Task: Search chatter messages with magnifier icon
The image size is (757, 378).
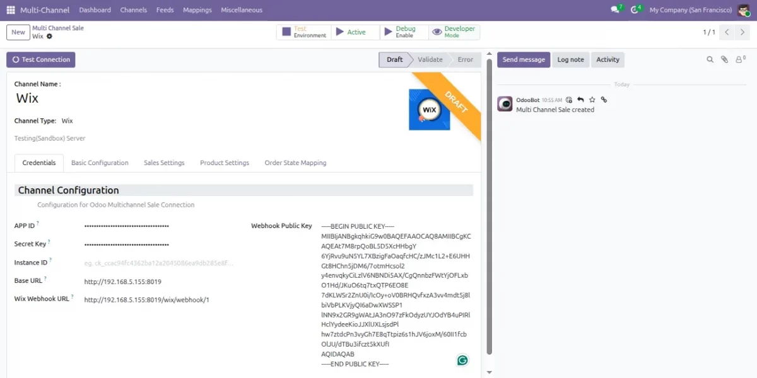Action: click(x=710, y=59)
